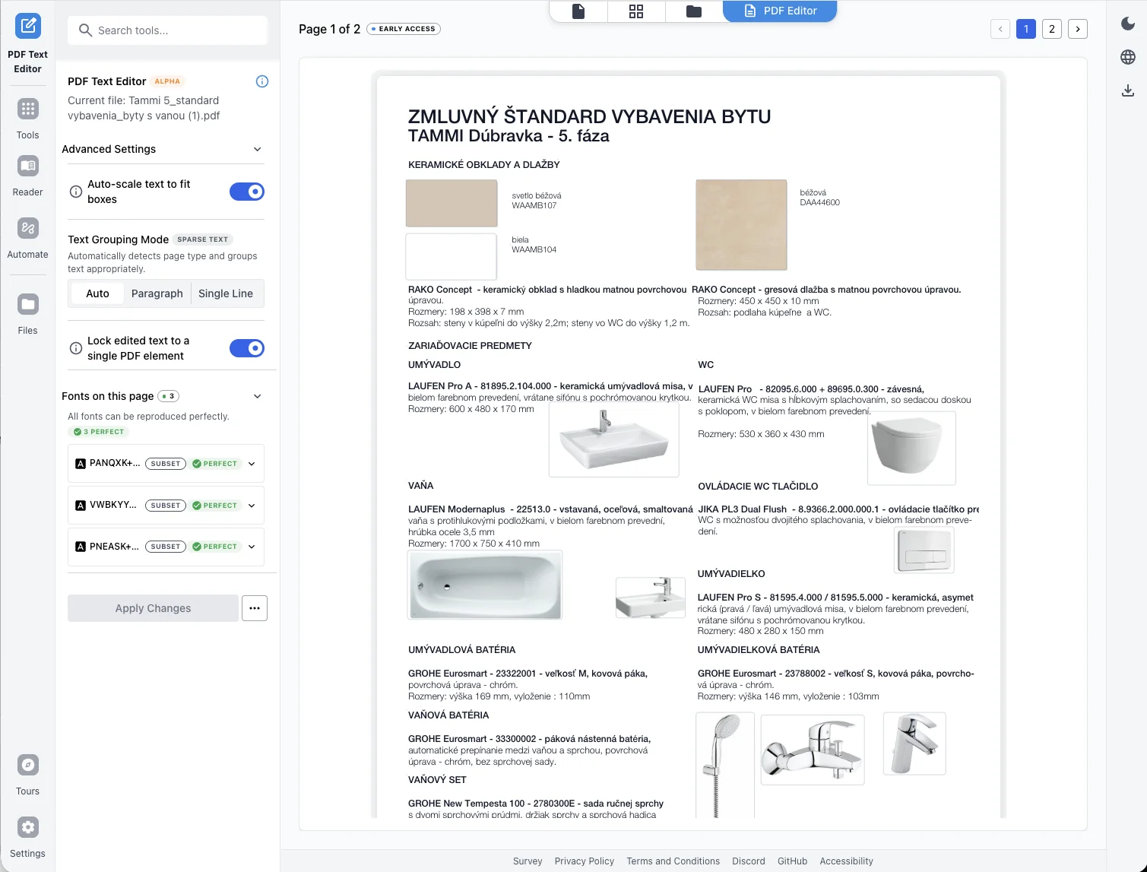Click the heading KERAMICKÉ OBKLADY A DLAŽBY

click(484, 164)
